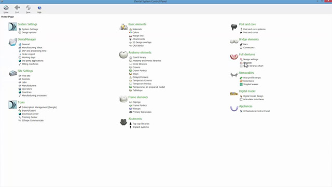Open Milling machines settings

coord(30,64)
